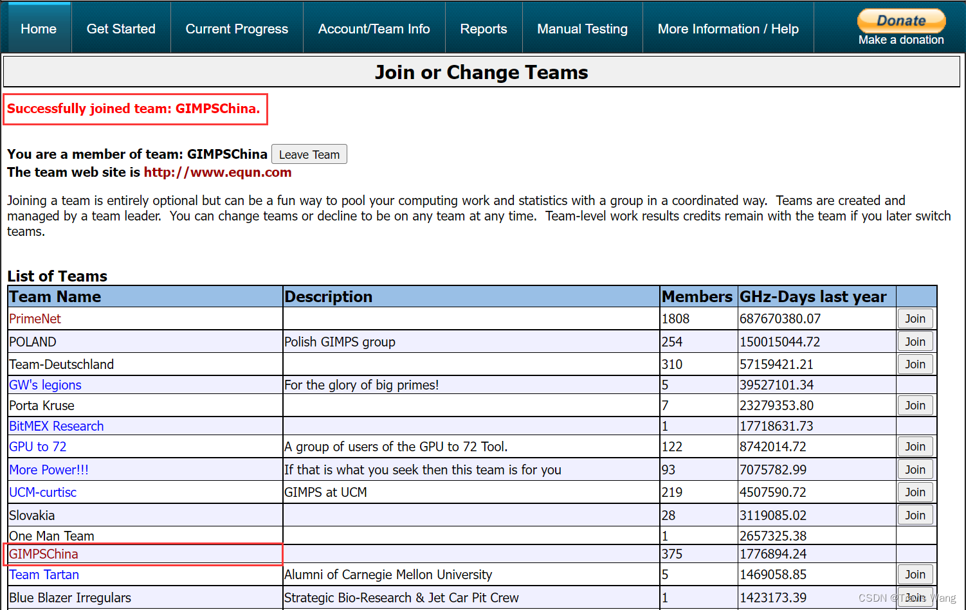Open the Current Progress menu
The width and height of the screenshot is (966, 610).
pyautogui.click(x=237, y=29)
